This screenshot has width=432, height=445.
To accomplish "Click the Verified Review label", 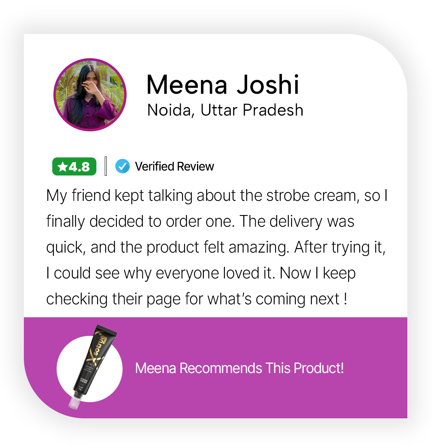I will coord(174,167).
